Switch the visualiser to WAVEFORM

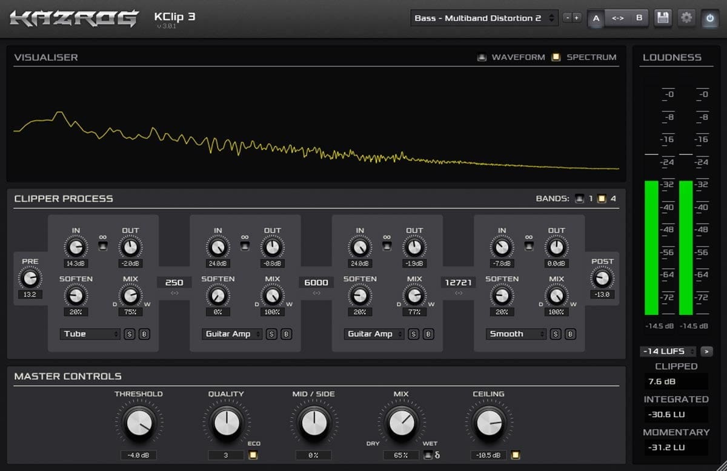click(x=482, y=58)
